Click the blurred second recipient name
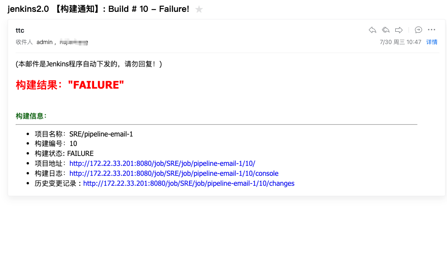 [74, 42]
